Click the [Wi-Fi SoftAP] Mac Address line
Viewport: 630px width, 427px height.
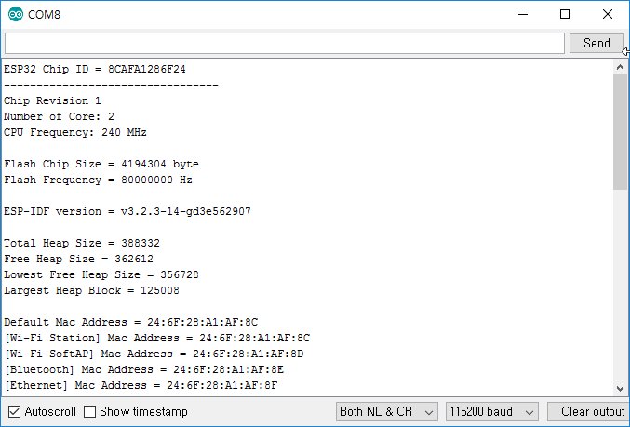(154, 354)
